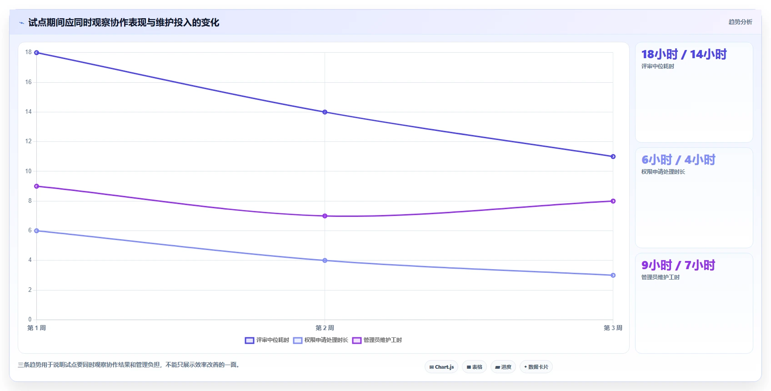Toggle the 权限申请处理时长 legend color swatch
Screen dimensions: 771x391
298,340
